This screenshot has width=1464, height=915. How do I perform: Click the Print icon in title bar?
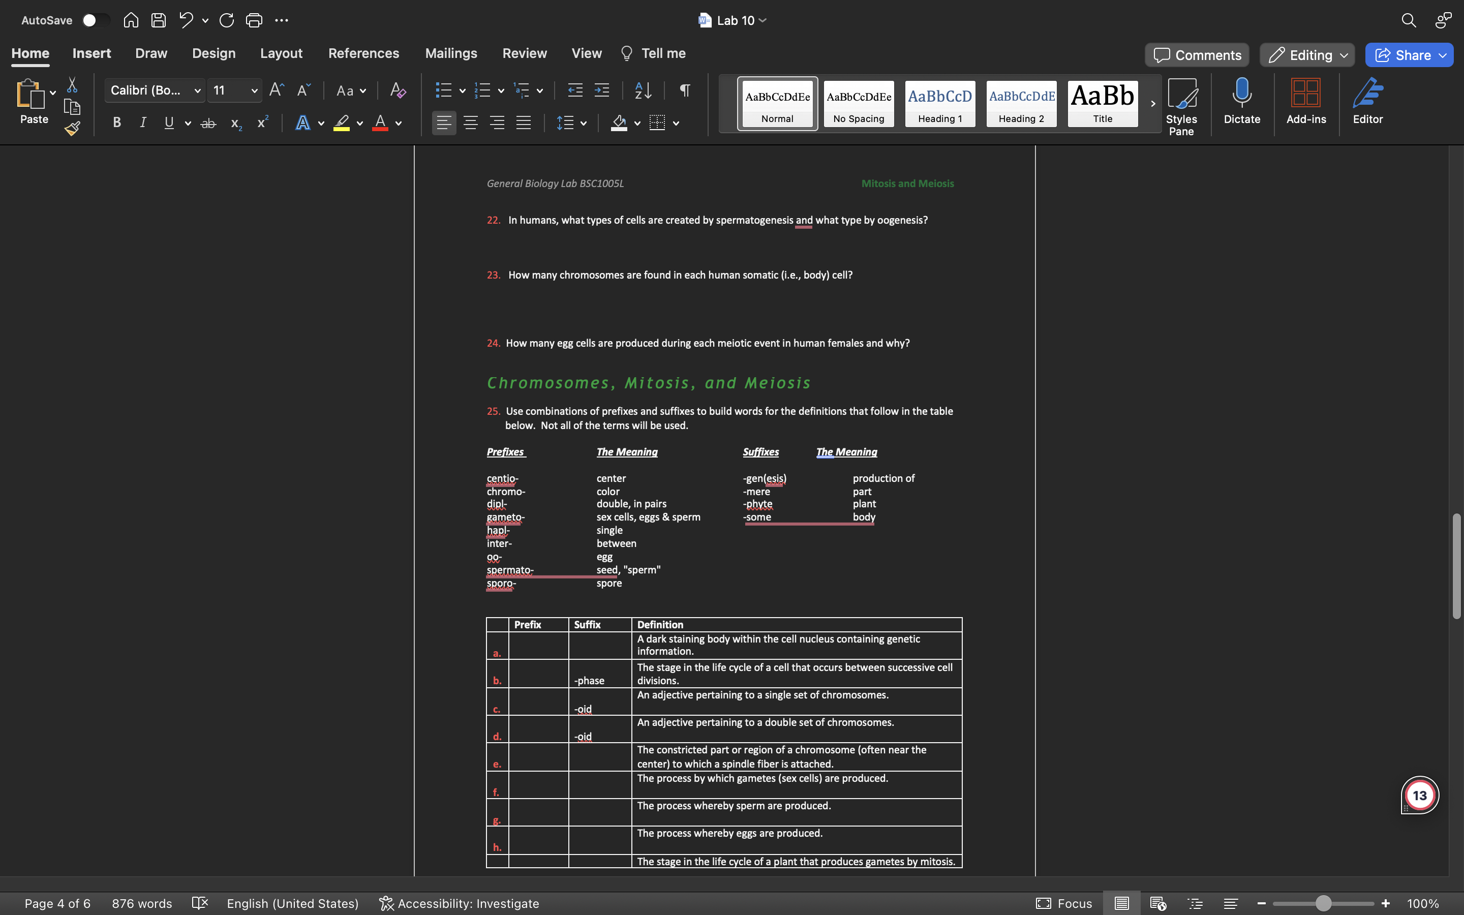tap(254, 20)
